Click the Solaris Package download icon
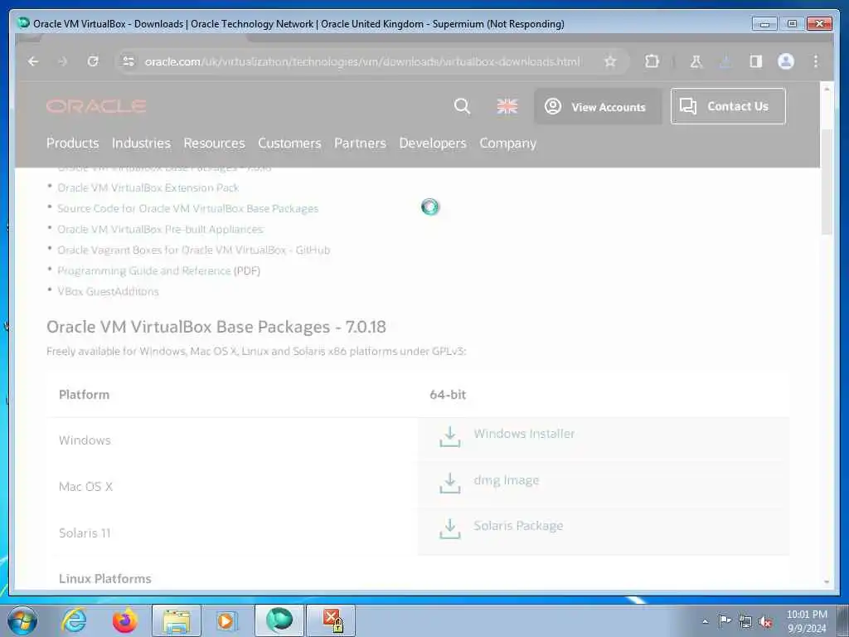This screenshot has height=637, width=849. click(x=449, y=528)
